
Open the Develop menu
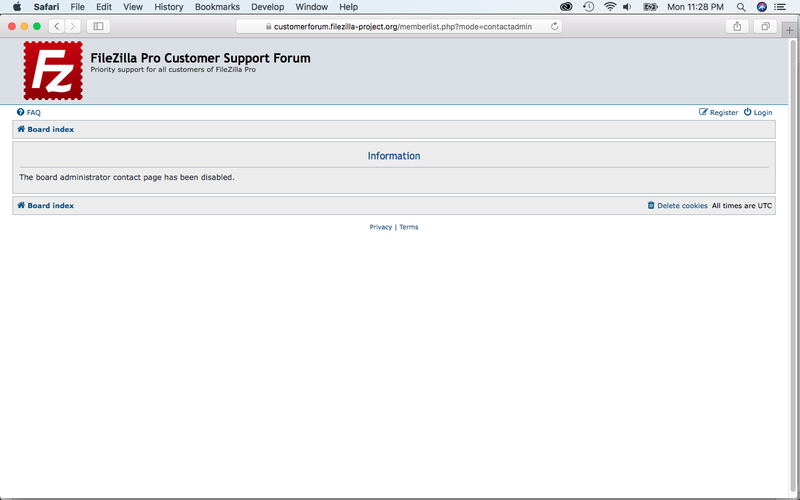[x=267, y=7]
